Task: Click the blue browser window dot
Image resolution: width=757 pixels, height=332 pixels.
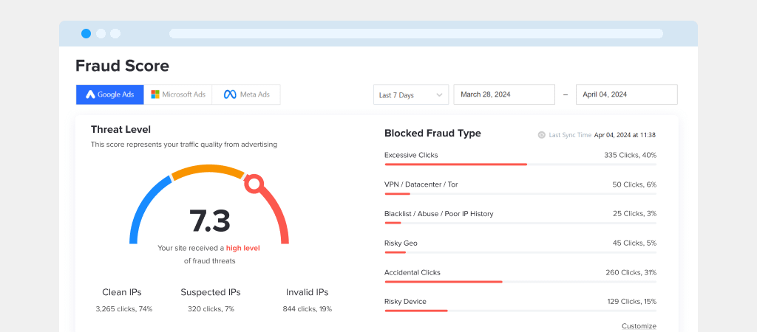Action: tap(86, 33)
